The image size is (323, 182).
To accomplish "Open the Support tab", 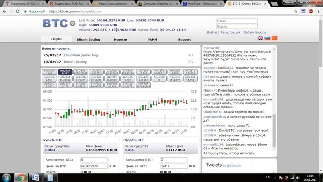I will point(184,39).
